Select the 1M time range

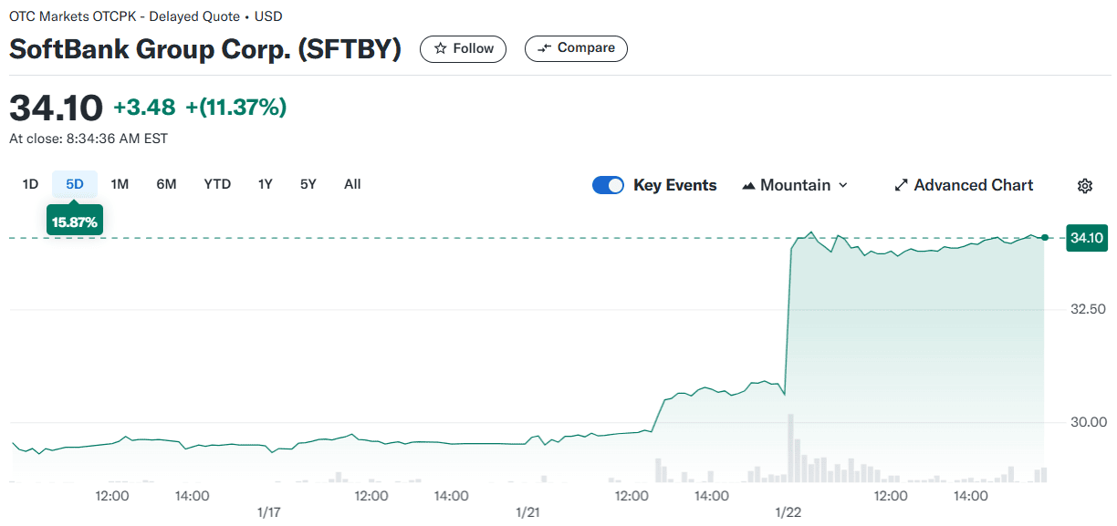click(120, 184)
